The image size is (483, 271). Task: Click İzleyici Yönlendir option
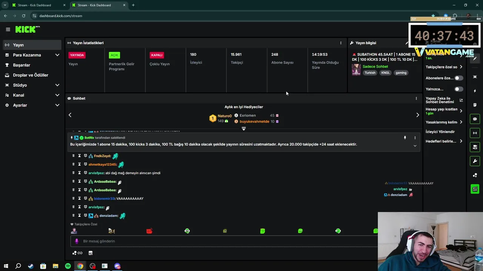[x=440, y=132]
